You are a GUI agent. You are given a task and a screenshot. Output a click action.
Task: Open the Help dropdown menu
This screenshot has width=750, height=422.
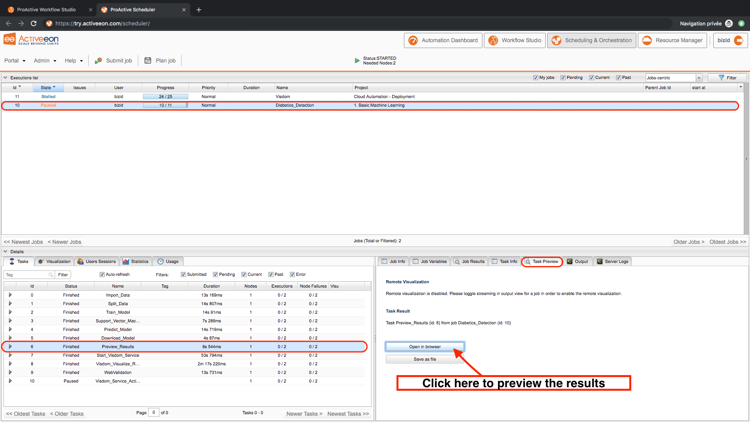tap(74, 61)
